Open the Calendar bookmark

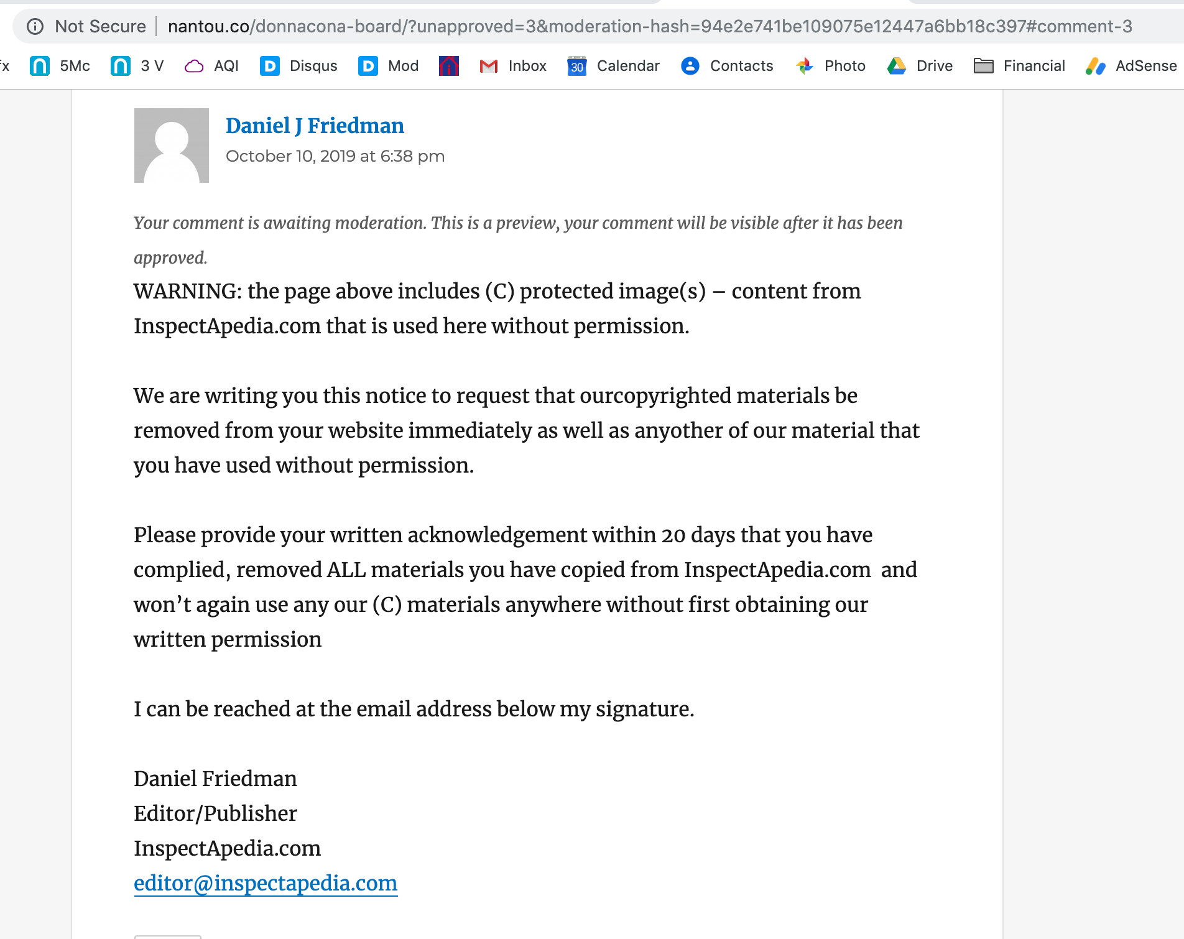pos(614,66)
